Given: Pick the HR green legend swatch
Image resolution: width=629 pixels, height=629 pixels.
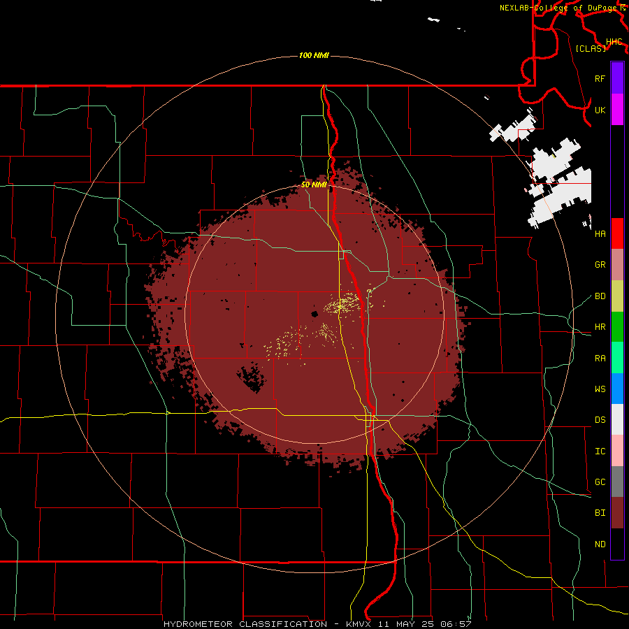Looking at the screenshot, I should [x=617, y=327].
